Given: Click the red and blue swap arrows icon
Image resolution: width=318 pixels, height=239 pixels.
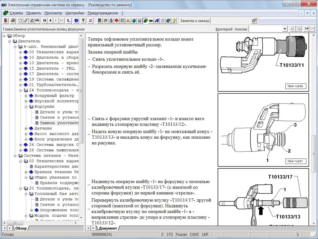Looking at the screenshot, I should tap(90, 20).
